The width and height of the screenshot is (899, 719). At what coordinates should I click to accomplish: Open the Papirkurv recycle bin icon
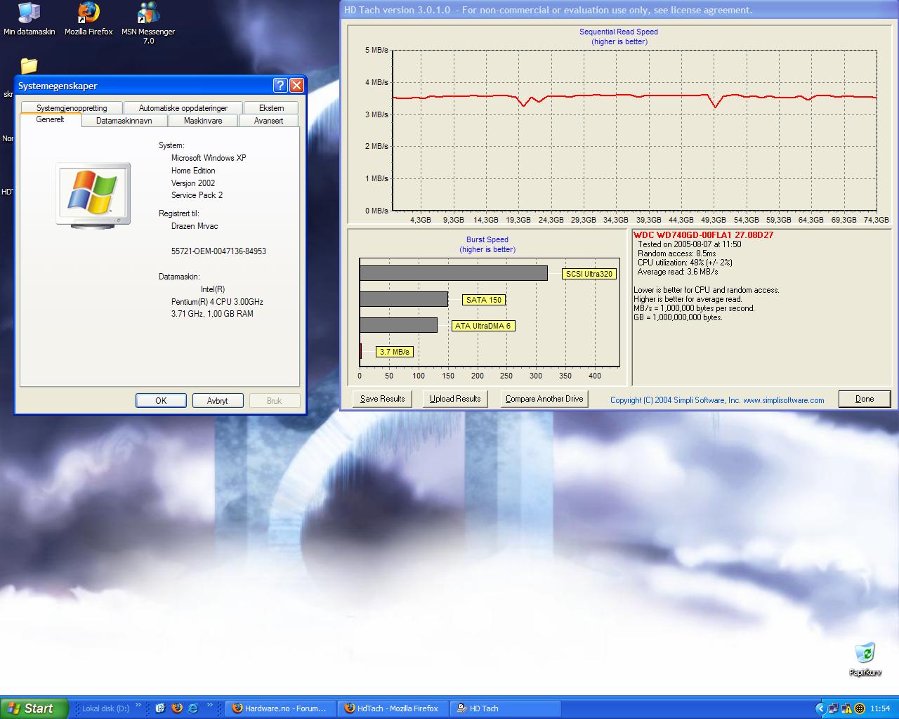point(865,659)
